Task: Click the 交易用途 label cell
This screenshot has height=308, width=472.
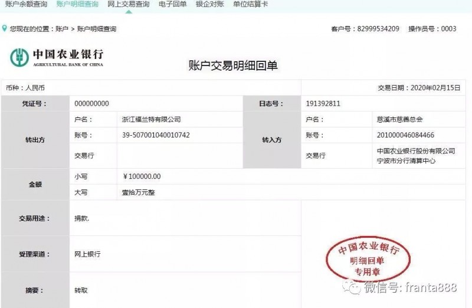Action: (35, 218)
